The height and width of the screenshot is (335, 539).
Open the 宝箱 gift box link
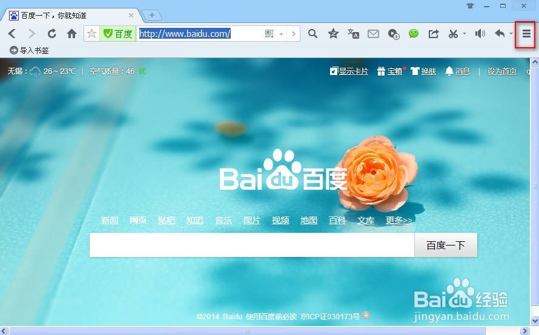[390, 71]
